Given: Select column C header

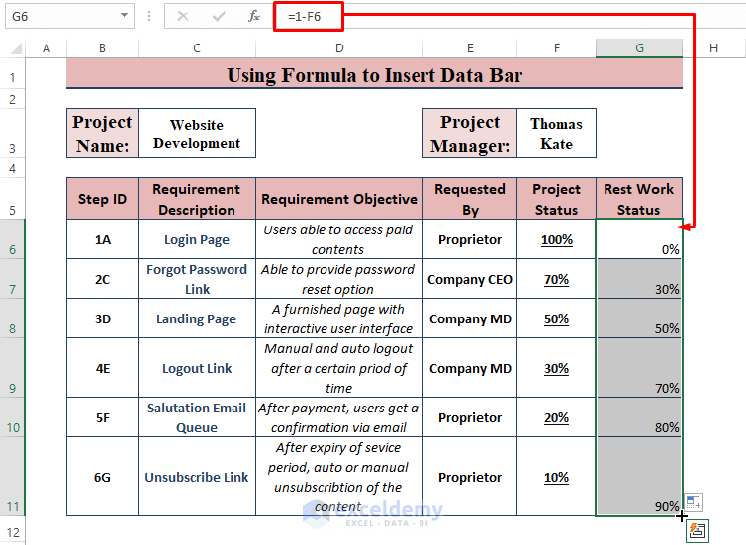Looking at the screenshot, I should [x=197, y=48].
